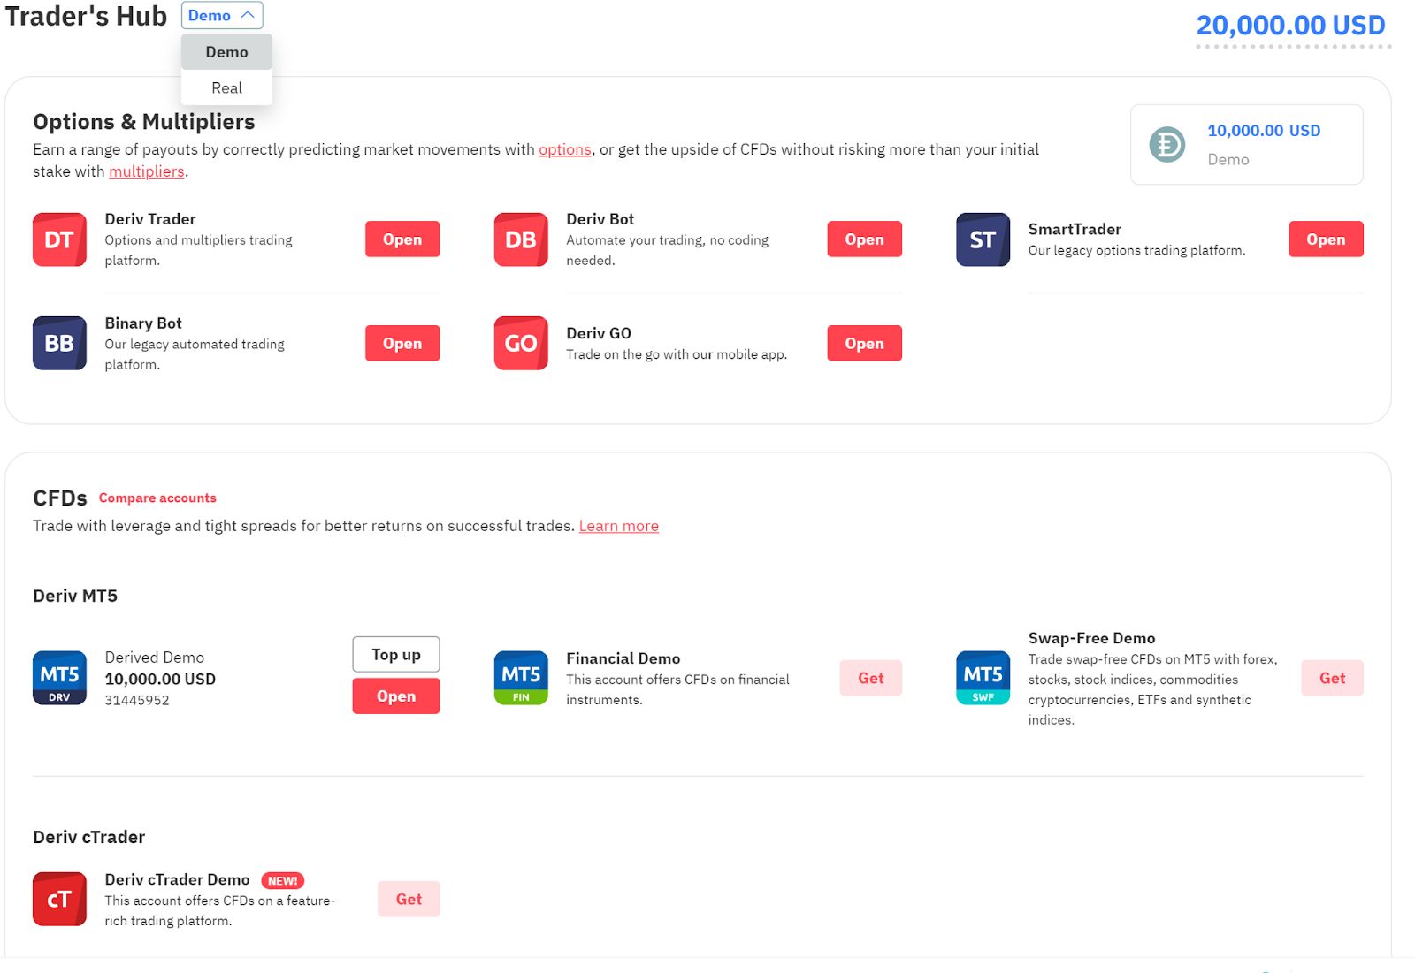Follow the multipliers link

click(147, 171)
